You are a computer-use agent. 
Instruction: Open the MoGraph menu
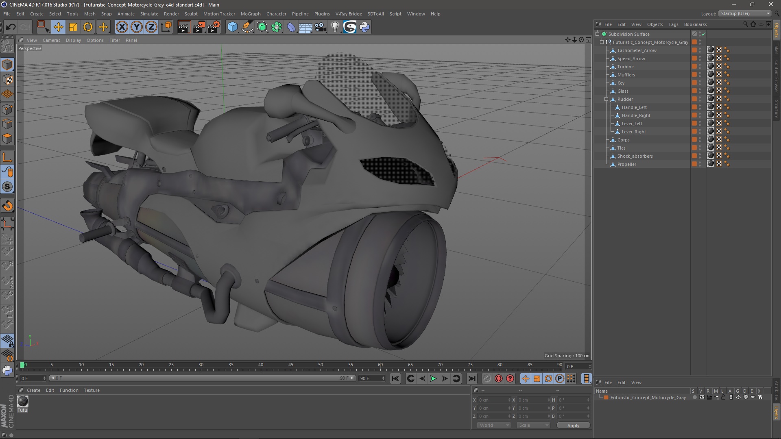coord(251,14)
